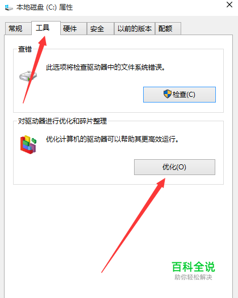Click the 优化(O) button
This screenshot has width=238, height=298.
174,167
